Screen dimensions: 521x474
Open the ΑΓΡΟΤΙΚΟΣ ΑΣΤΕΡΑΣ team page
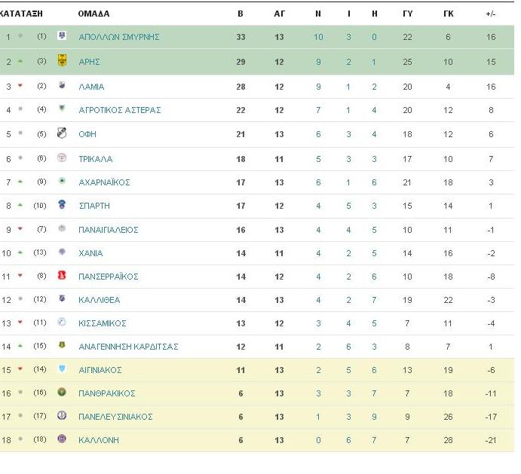120,110
